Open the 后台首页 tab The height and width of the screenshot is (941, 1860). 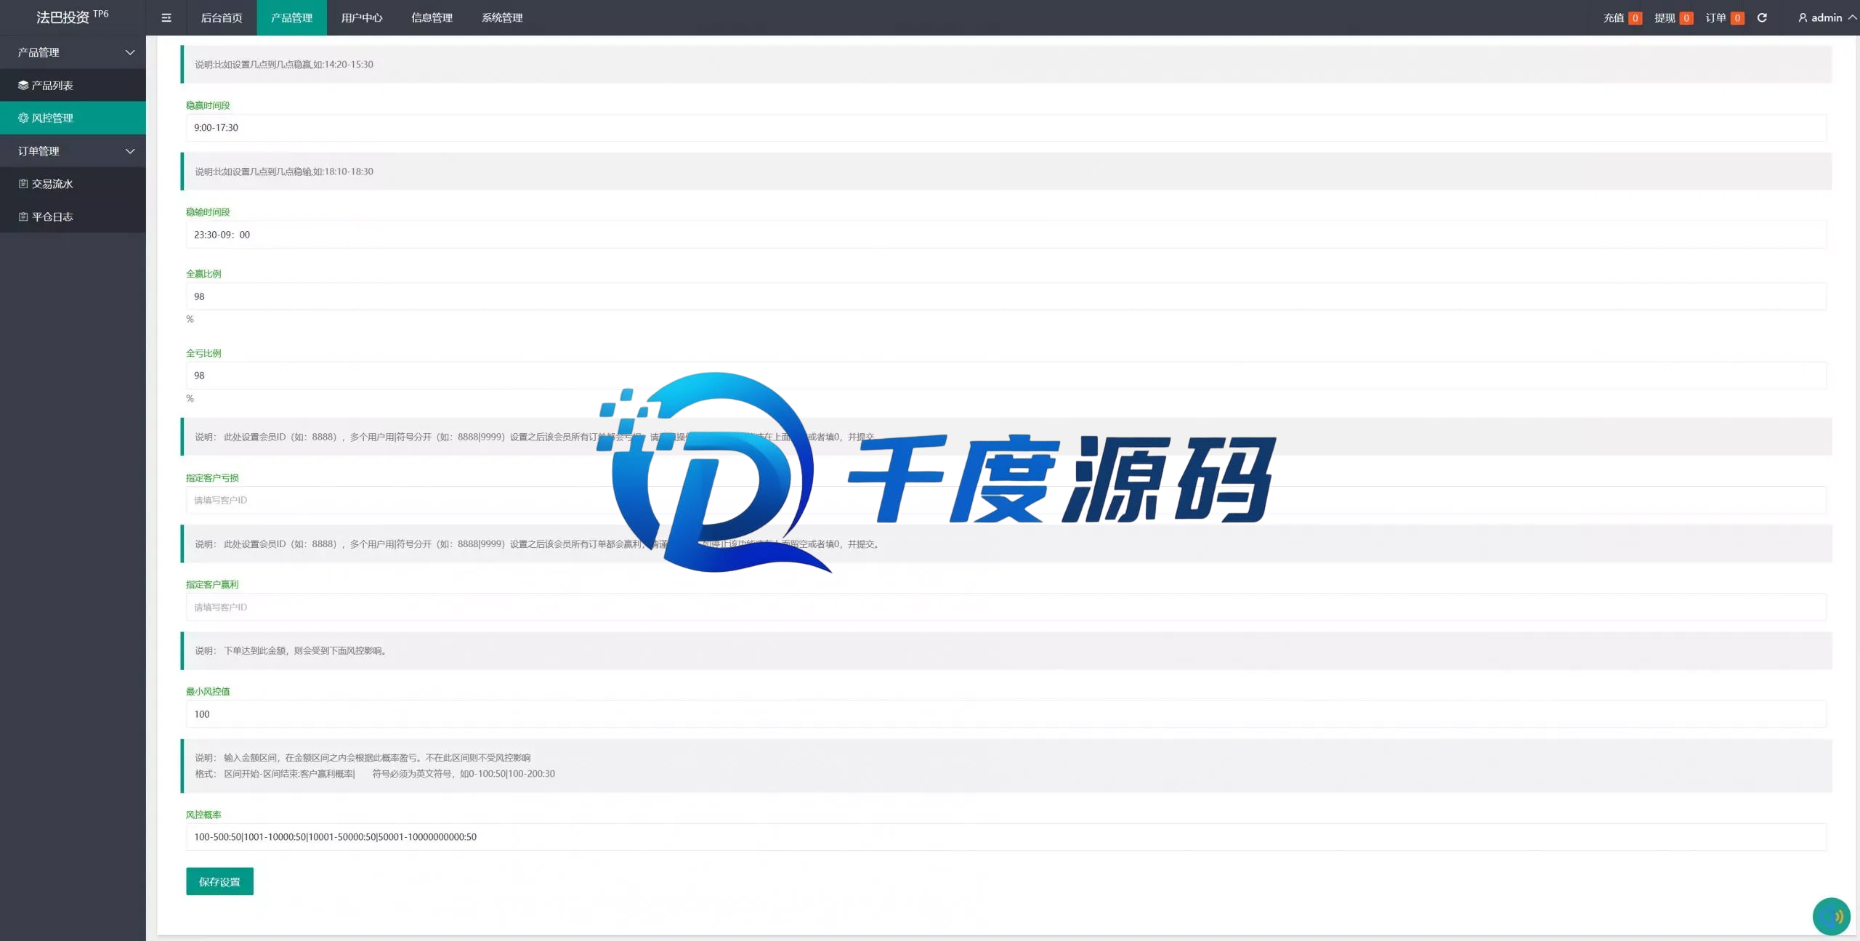click(222, 17)
